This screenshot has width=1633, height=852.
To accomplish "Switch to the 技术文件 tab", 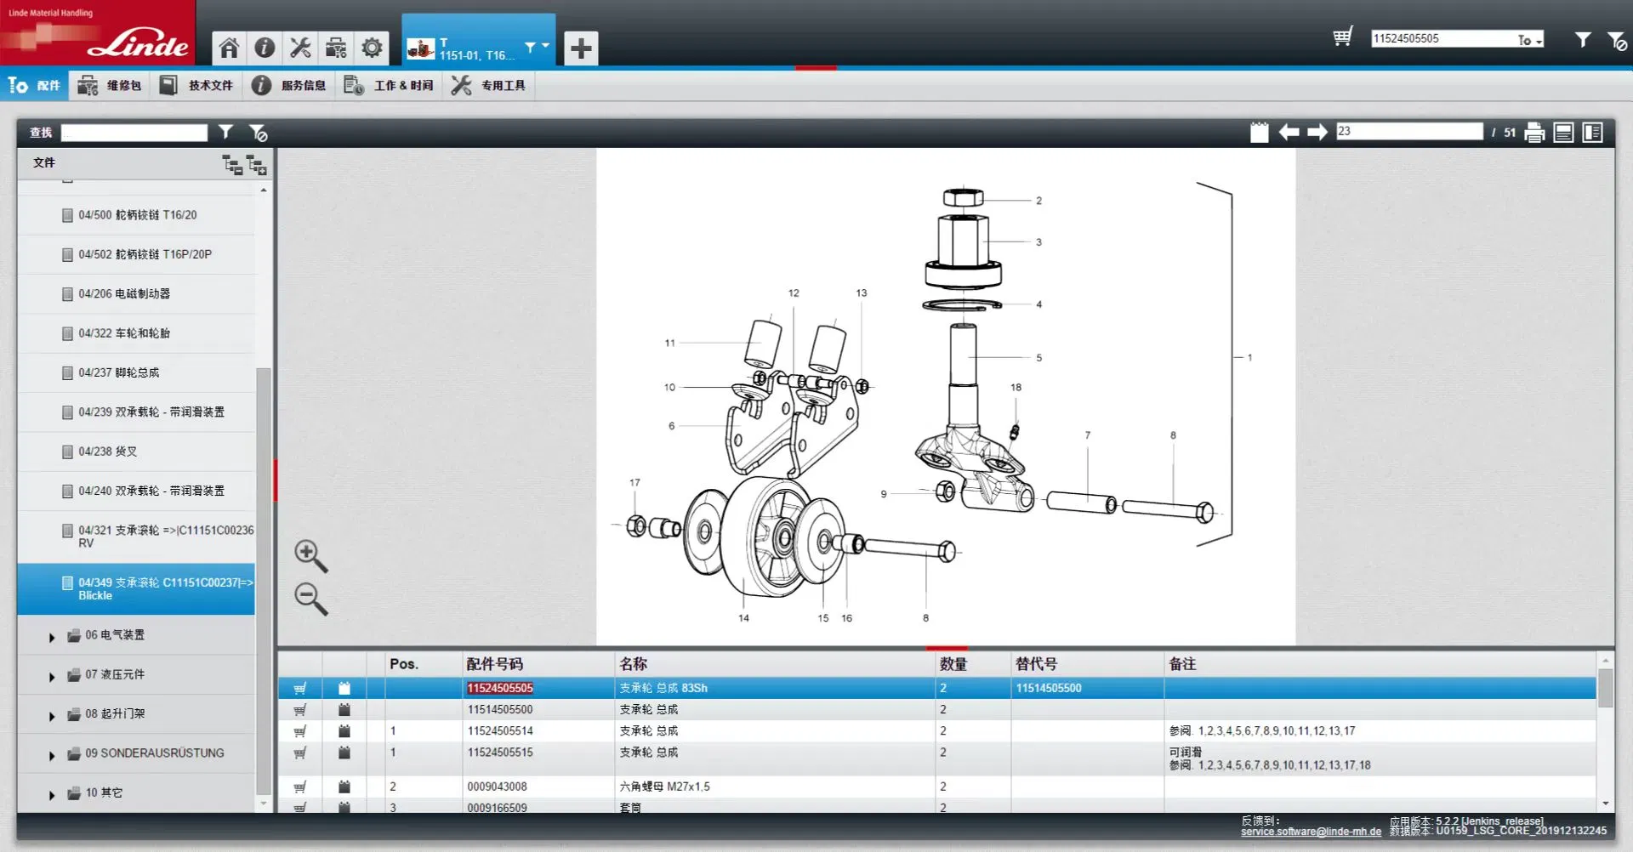I will (196, 85).
